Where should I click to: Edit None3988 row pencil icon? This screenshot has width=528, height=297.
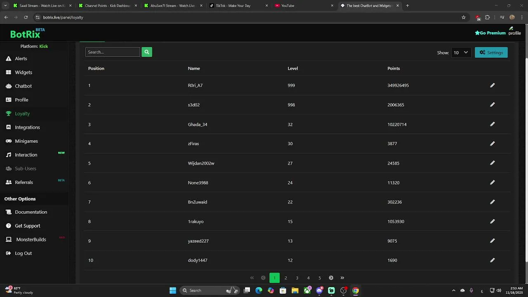pyautogui.click(x=492, y=182)
